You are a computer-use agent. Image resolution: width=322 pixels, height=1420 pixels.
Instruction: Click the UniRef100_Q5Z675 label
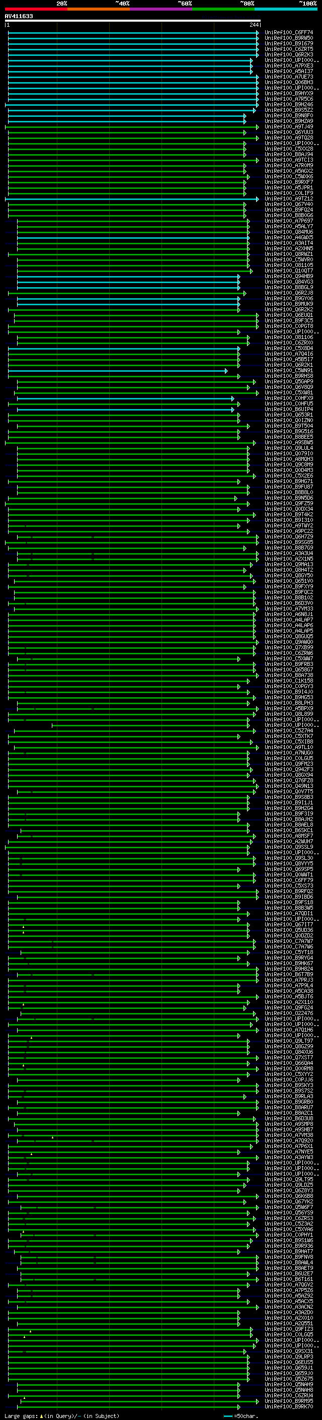tap(289, 1379)
